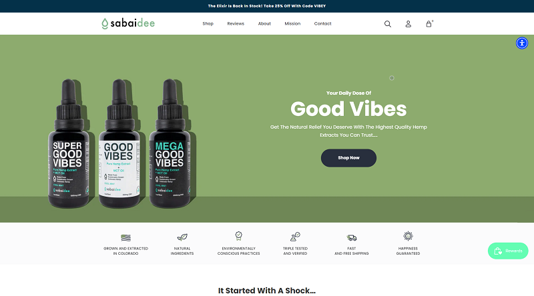
Task: Open the Rewards widget button
Action: click(508, 251)
